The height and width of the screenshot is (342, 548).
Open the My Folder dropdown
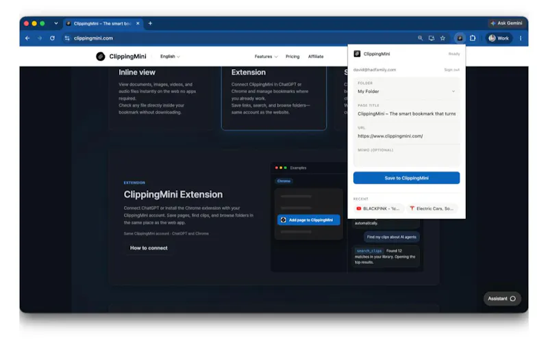tap(406, 92)
